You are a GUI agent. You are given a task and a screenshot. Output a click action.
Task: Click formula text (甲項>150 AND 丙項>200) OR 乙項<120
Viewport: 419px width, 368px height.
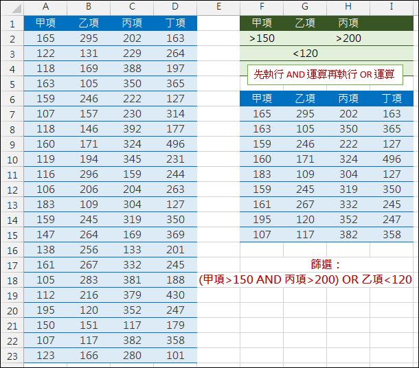click(x=306, y=279)
